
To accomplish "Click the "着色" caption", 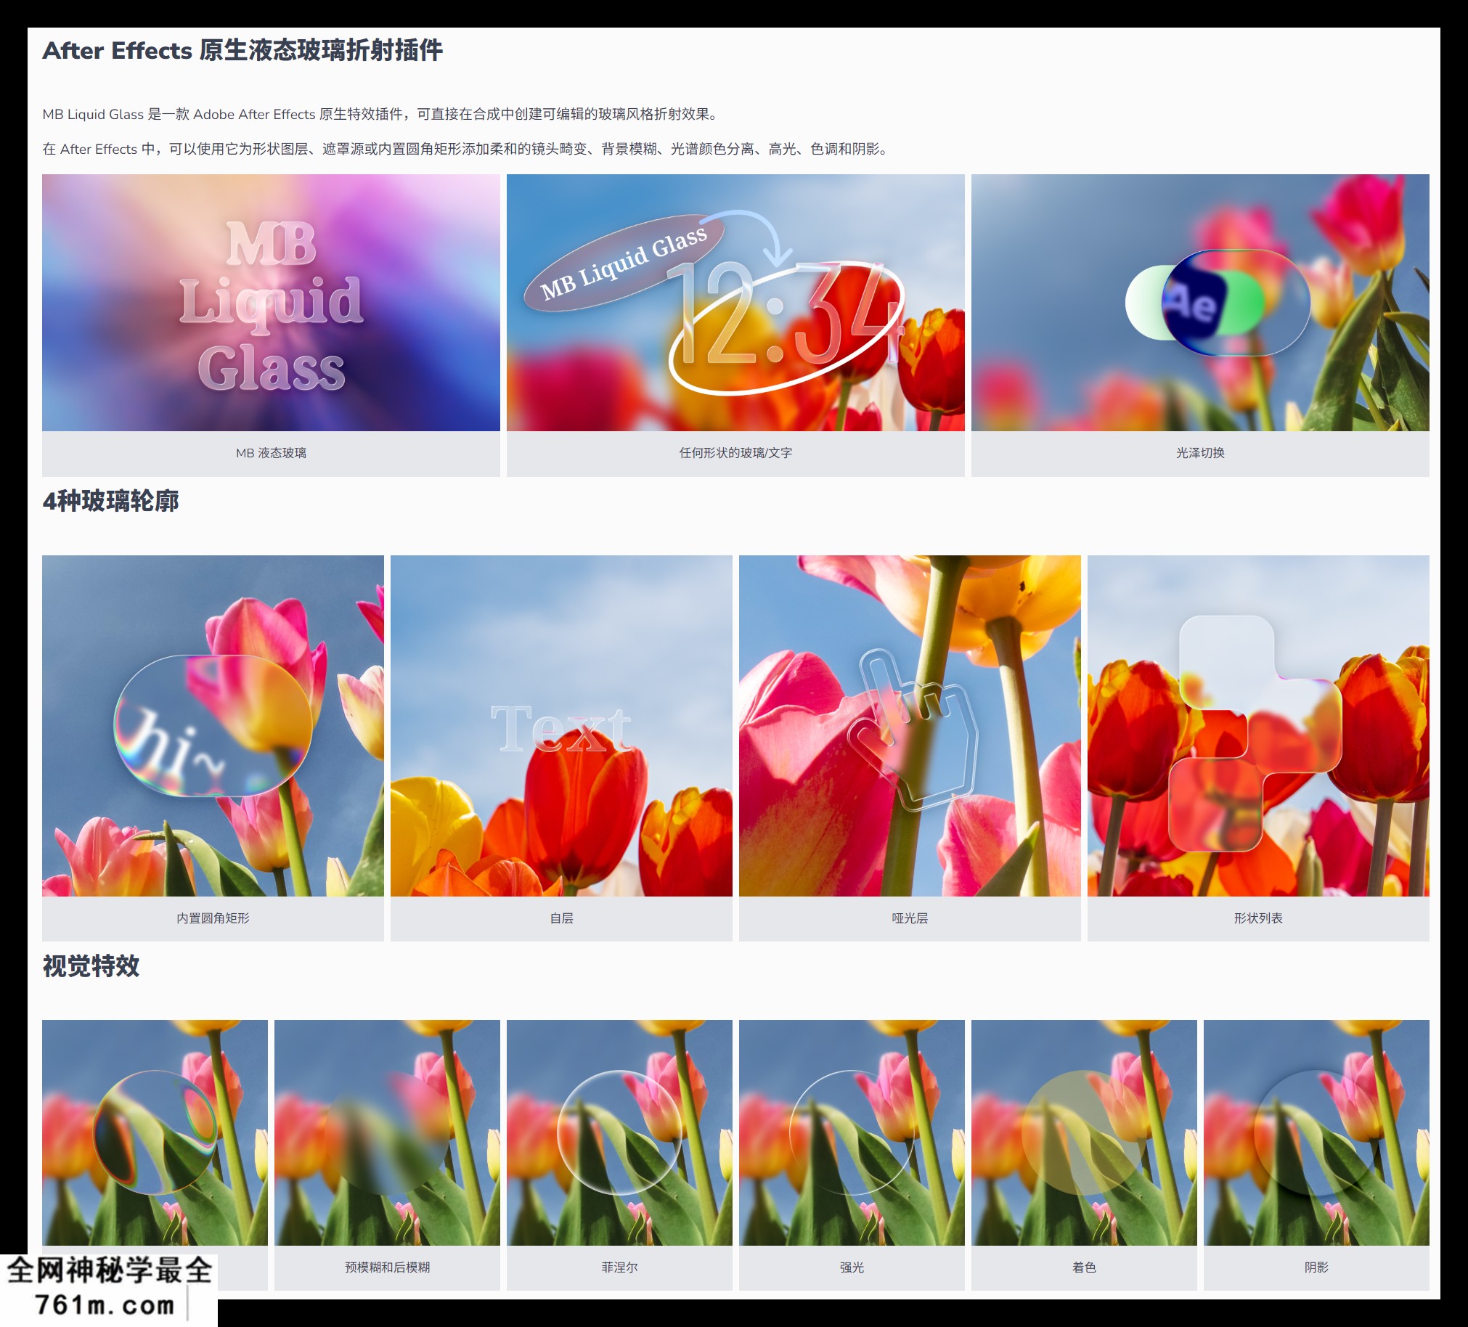I will [x=1084, y=1267].
